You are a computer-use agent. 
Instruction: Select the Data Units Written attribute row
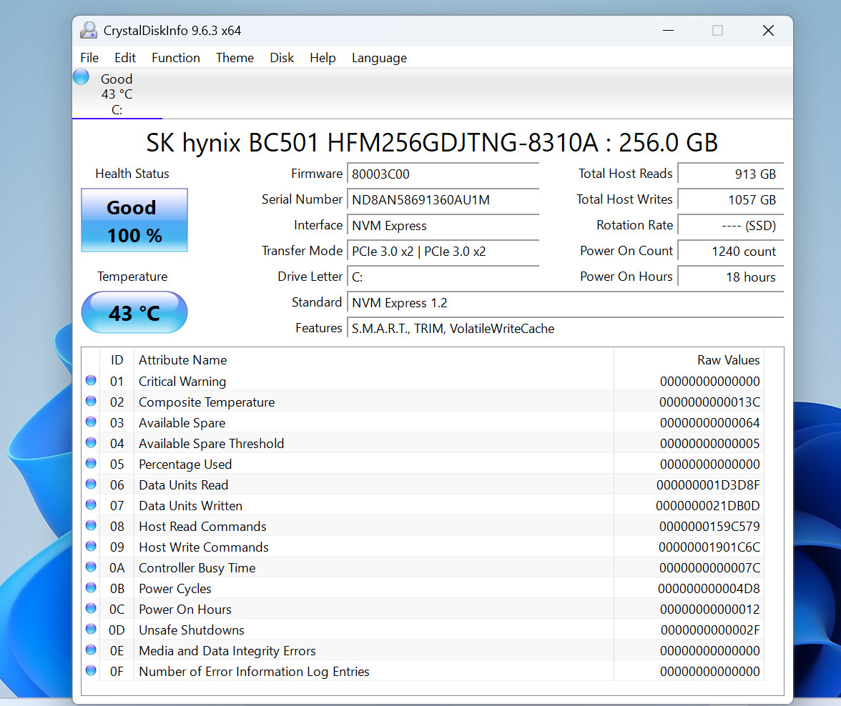pyautogui.click(x=423, y=505)
